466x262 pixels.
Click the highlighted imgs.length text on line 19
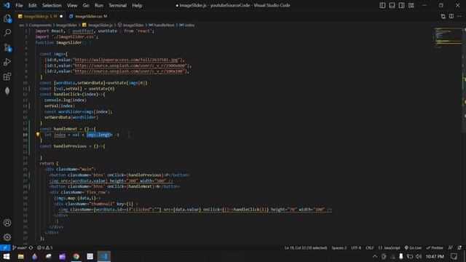coord(100,135)
